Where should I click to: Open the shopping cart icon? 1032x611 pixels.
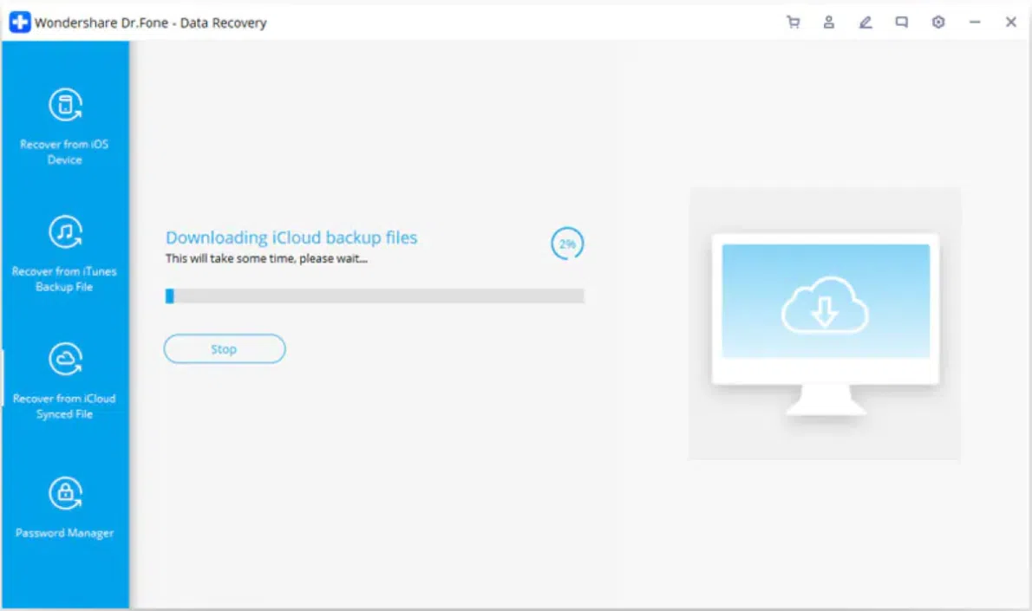tap(794, 23)
